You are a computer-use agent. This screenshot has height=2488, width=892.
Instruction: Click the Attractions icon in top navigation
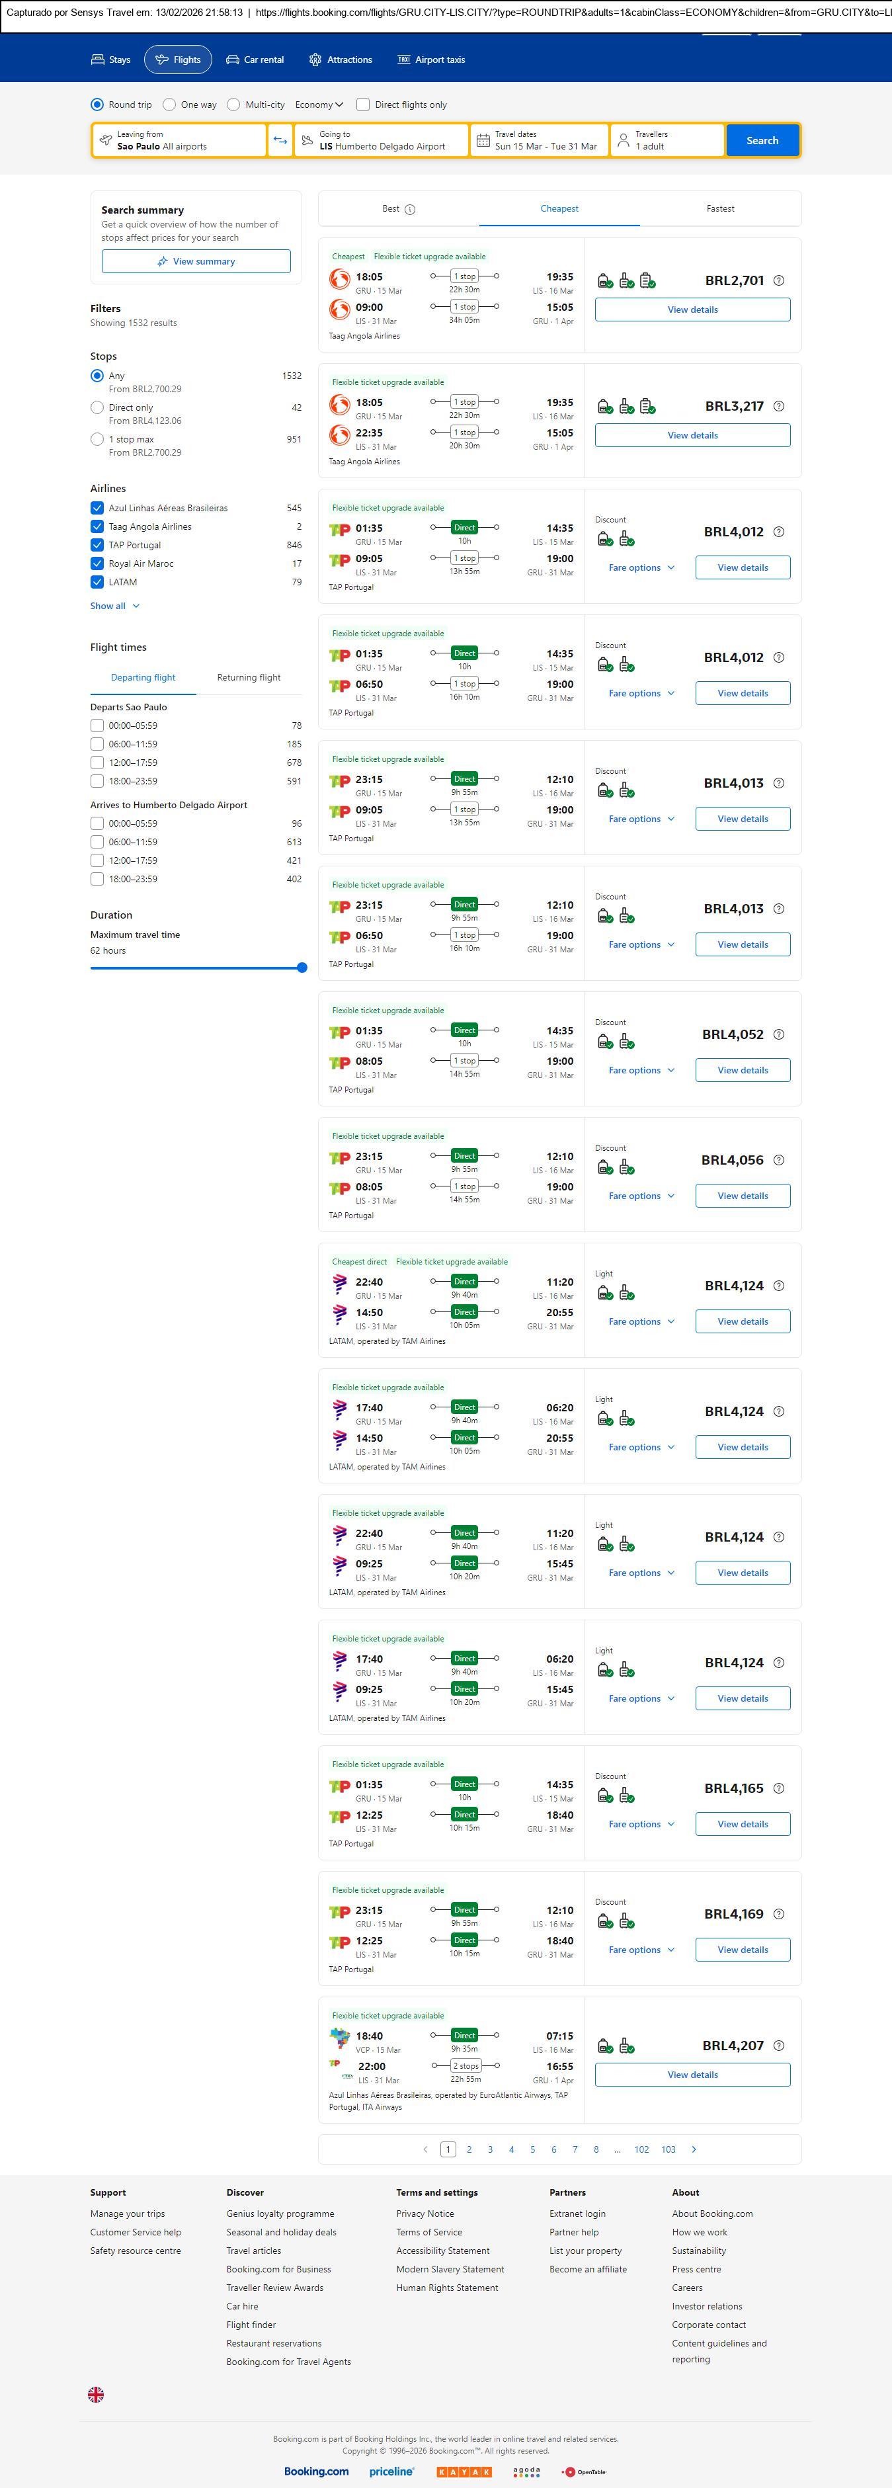point(315,60)
